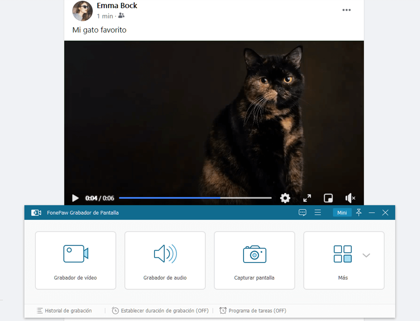420x321 pixels.
Task: Open post options three-dots menu
Action: pyautogui.click(x=346, y=10)
